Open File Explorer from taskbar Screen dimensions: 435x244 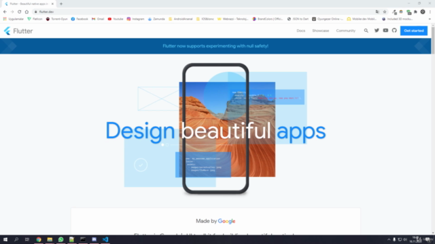tap(50, 239)
